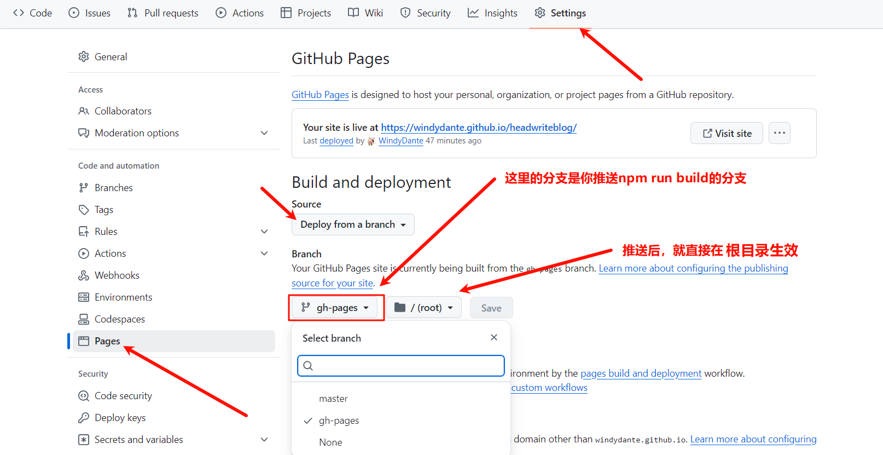Click the Branches git-branch icon in sidebar

(x=84, y=188)
